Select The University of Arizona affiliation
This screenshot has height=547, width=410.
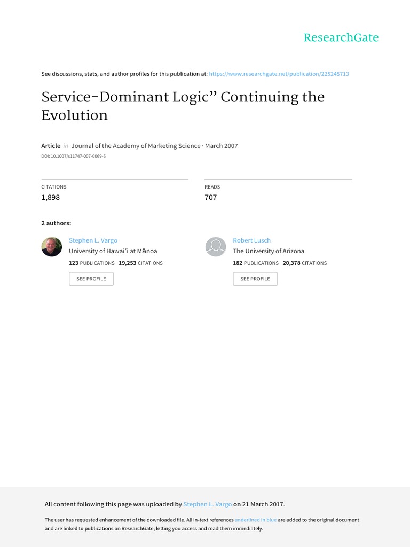269,251
